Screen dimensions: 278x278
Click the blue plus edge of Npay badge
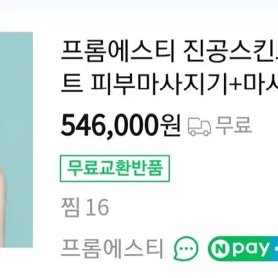tap(275, 248)
